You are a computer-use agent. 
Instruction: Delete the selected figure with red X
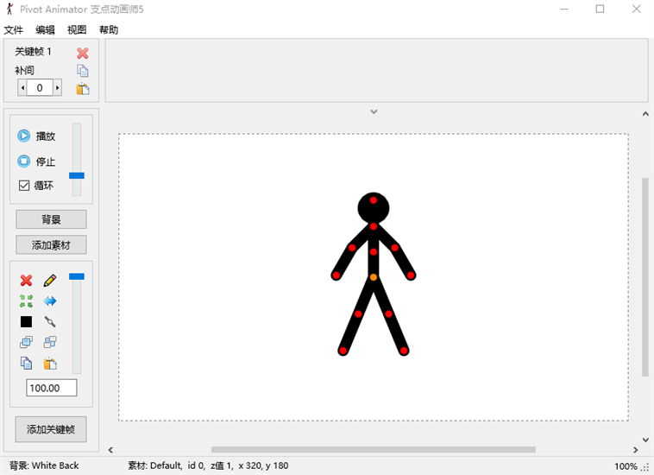pos(26,281)
